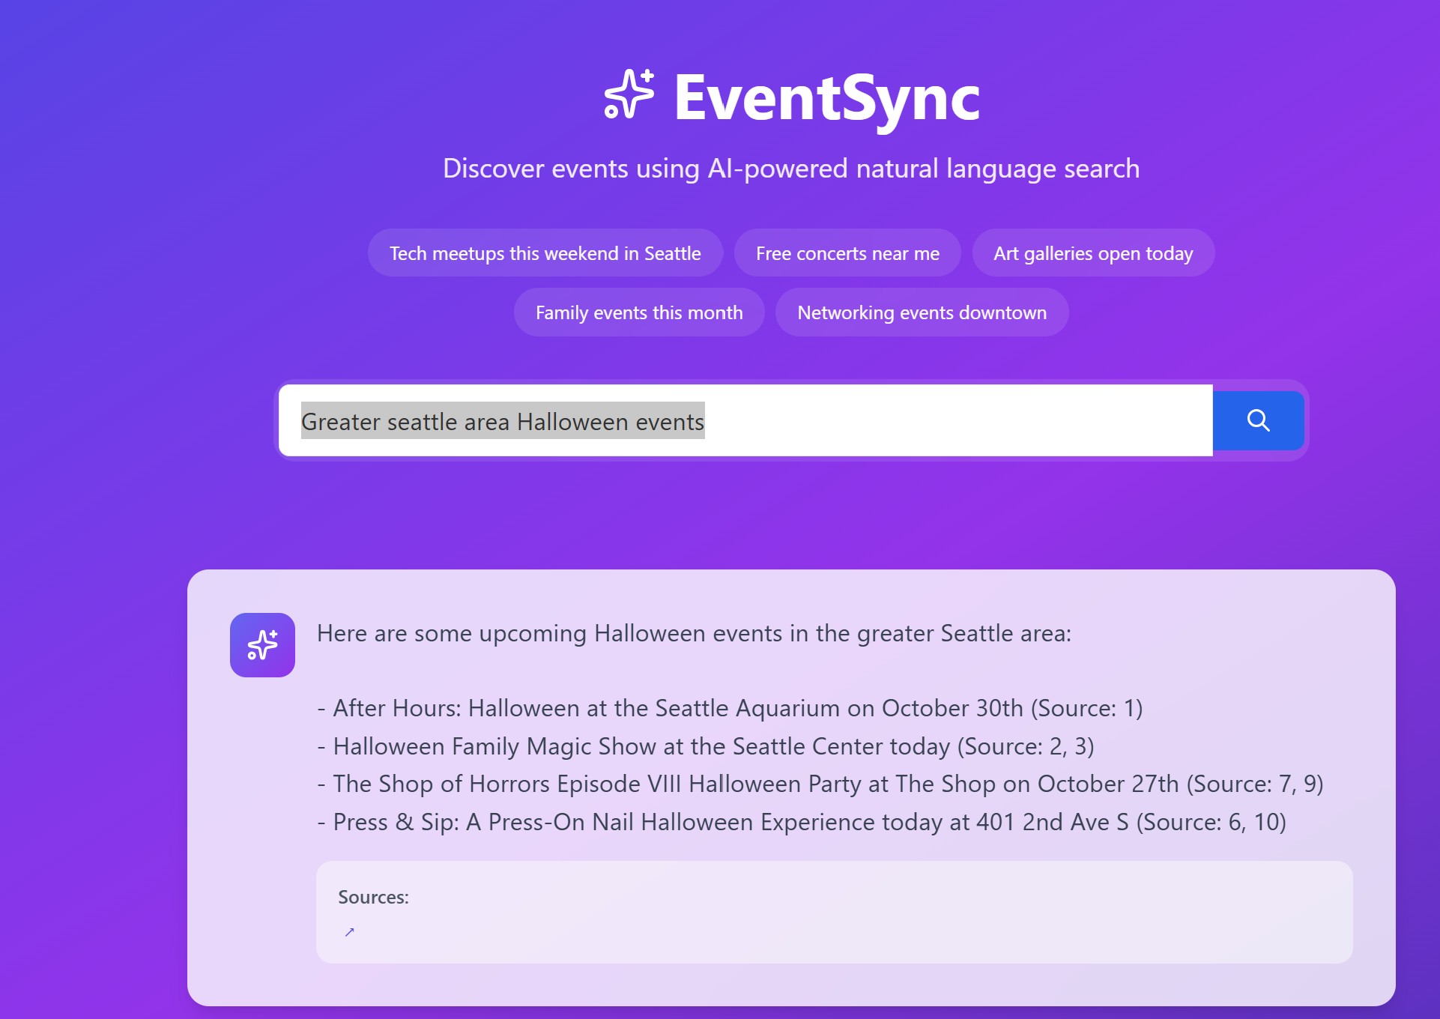
Task: Select 'Tech meetups this weekend in Seattle' suggestion
Action: [545, 253]
